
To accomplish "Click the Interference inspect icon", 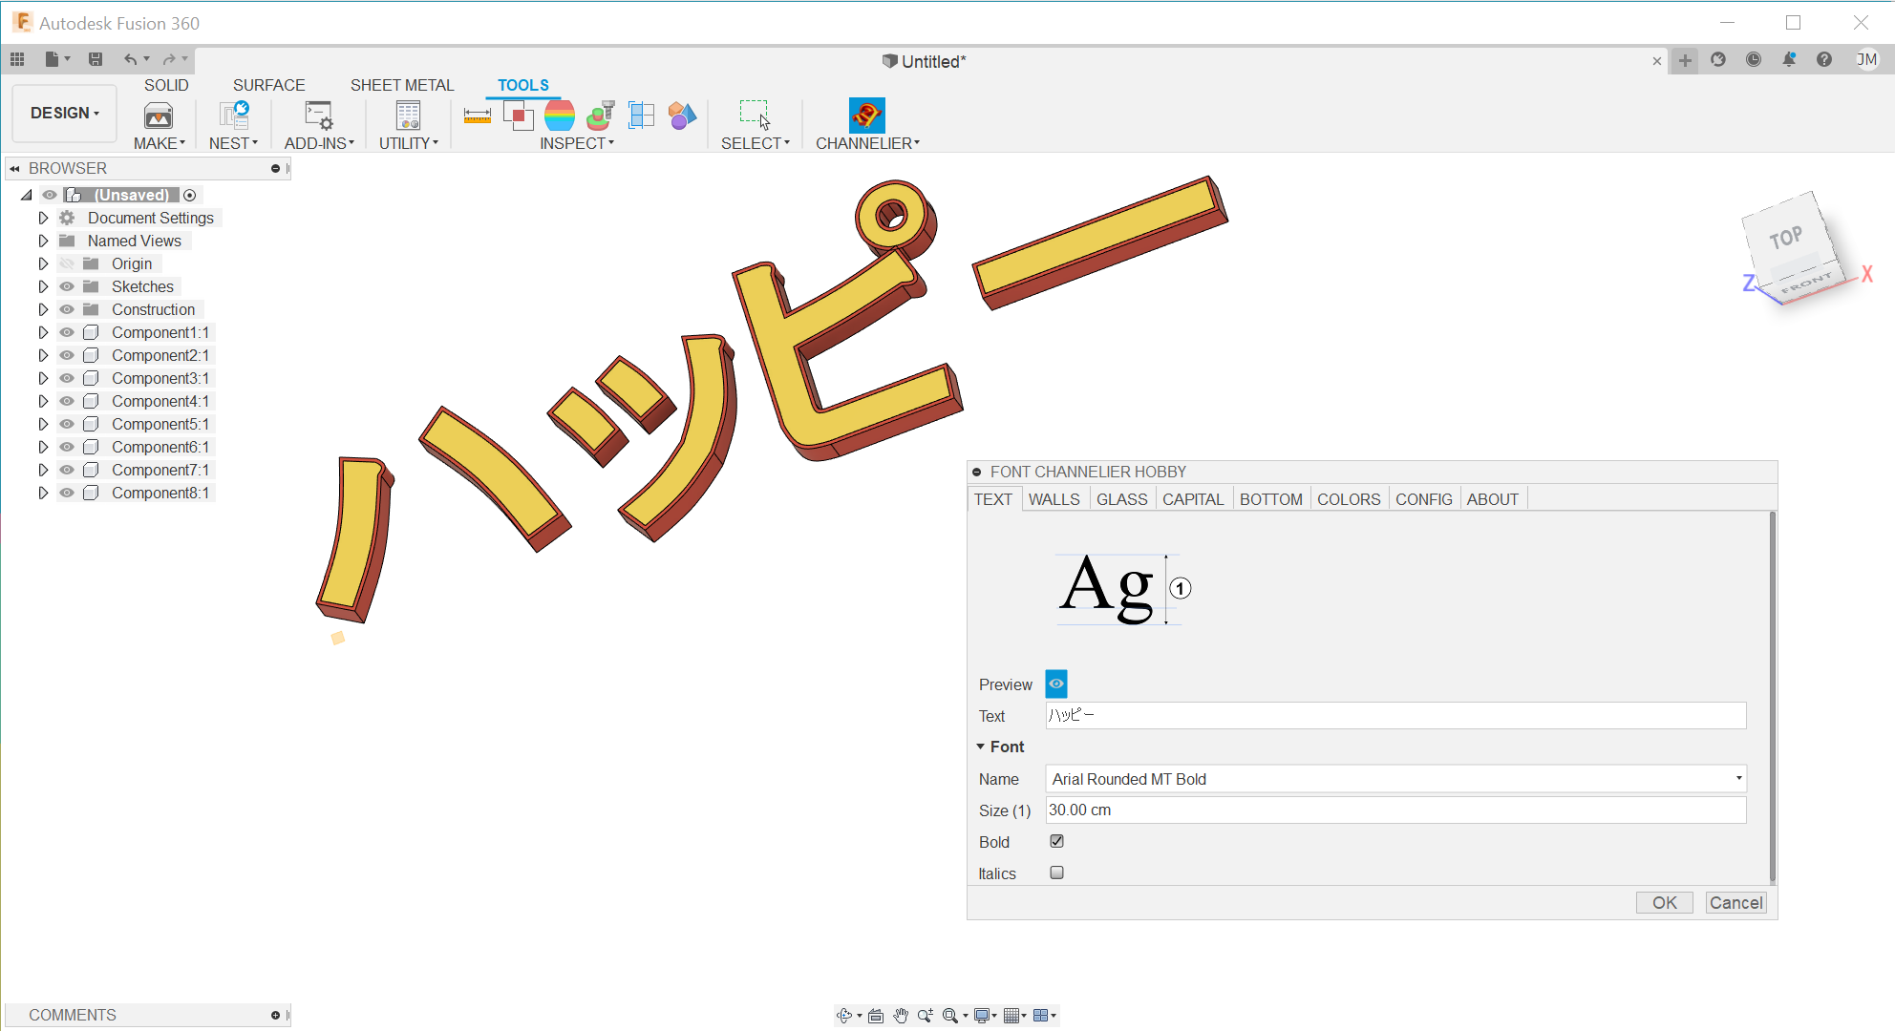I will [519, 116].
